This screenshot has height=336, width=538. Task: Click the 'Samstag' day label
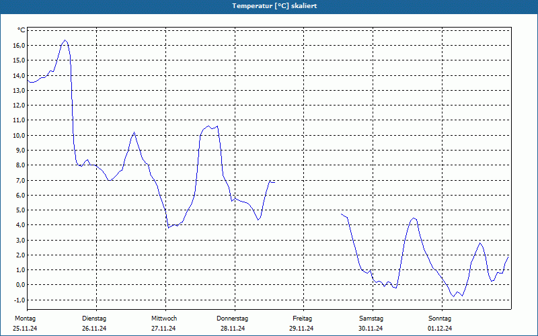tap(371, 319)
